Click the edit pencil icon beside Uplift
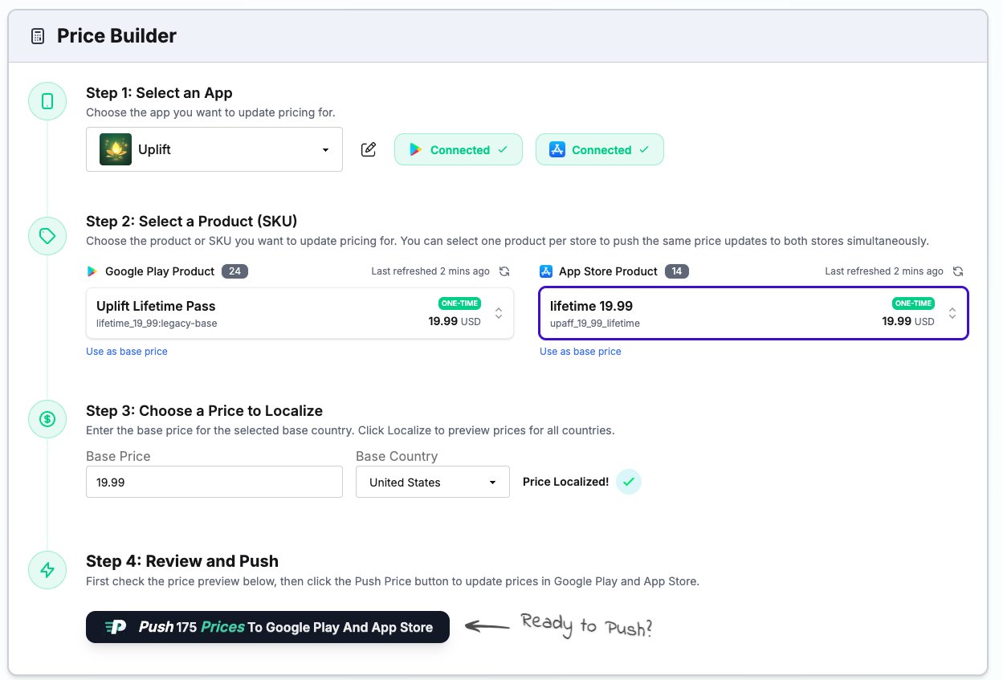Image resolution: width=1003 pixels, height=680 pixels. [369, 149]
